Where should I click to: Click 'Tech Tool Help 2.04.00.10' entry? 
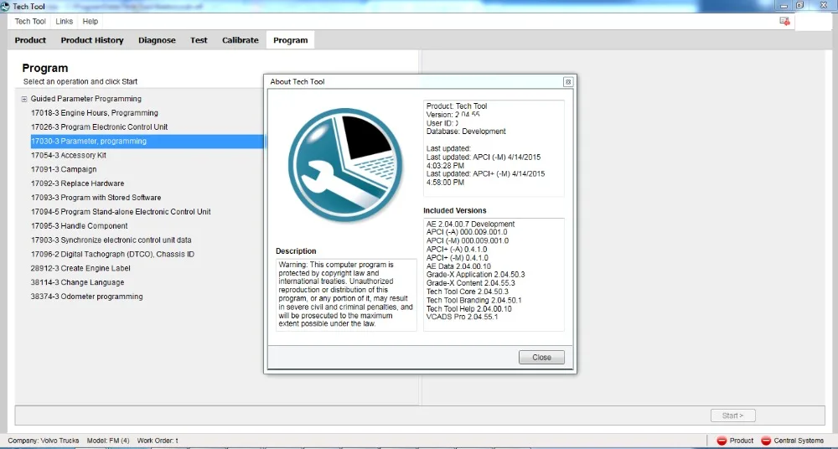click(468, 309)
